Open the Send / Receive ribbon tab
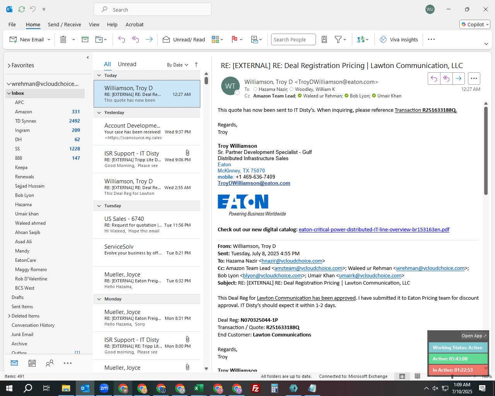This screenshot has height=396, width=495. 65,24
